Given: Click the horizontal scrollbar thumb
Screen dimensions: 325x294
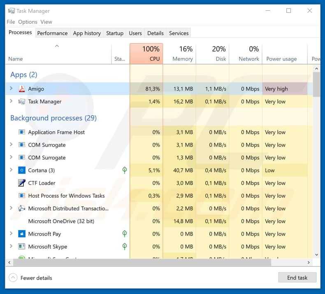Looking at the screenshot, I should (142, 262).
